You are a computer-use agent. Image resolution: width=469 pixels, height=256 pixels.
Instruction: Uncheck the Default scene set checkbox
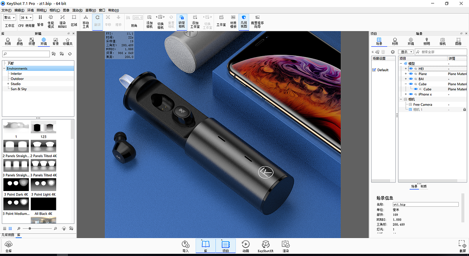point(374,70)
